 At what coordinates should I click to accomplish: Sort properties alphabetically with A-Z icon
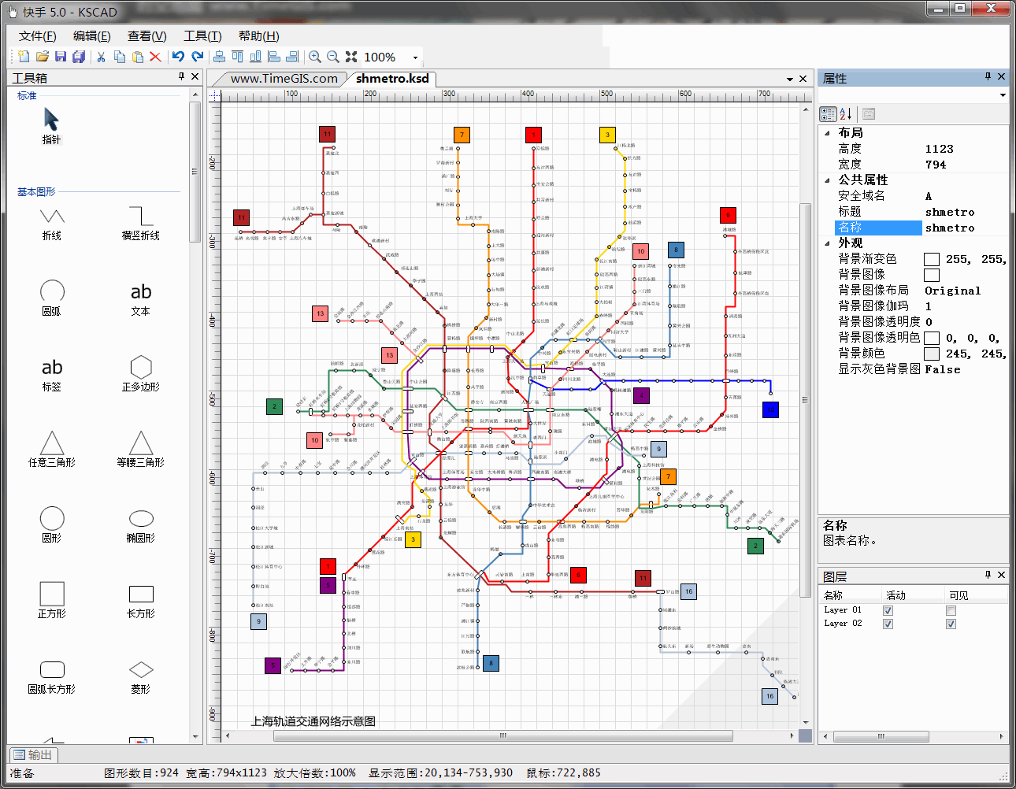(x=846, y=113)
